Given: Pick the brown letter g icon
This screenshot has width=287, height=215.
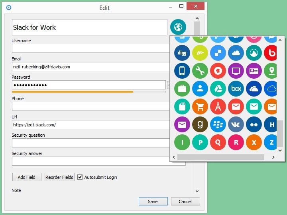Looking at the screenshot, I should tap(200, 124).
